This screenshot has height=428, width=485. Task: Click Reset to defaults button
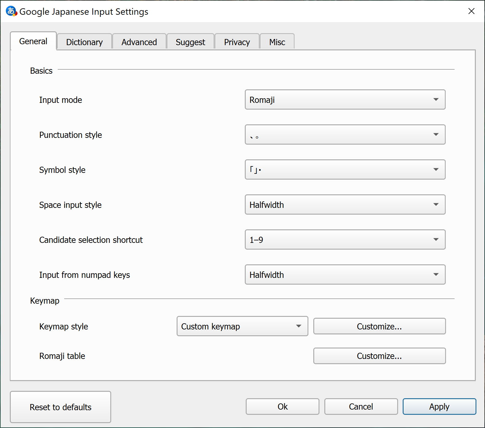pos(61,407)
